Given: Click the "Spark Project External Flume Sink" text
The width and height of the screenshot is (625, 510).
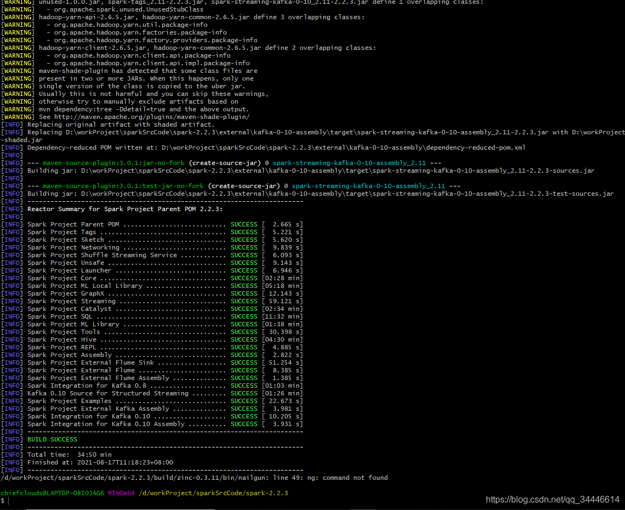Looking at the screenshot, I should (90, 362).
